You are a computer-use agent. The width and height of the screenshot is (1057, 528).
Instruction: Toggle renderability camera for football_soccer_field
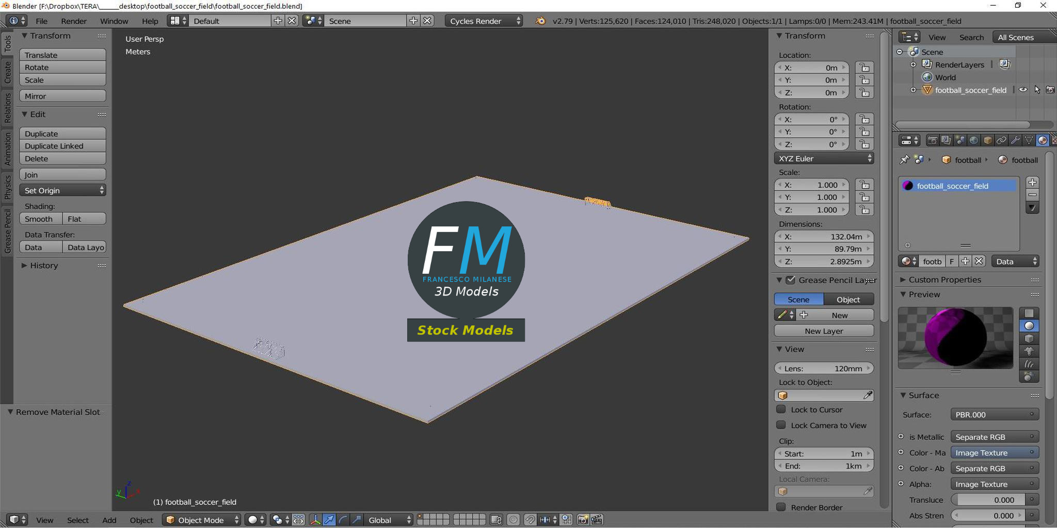[x=1050, y=90]
